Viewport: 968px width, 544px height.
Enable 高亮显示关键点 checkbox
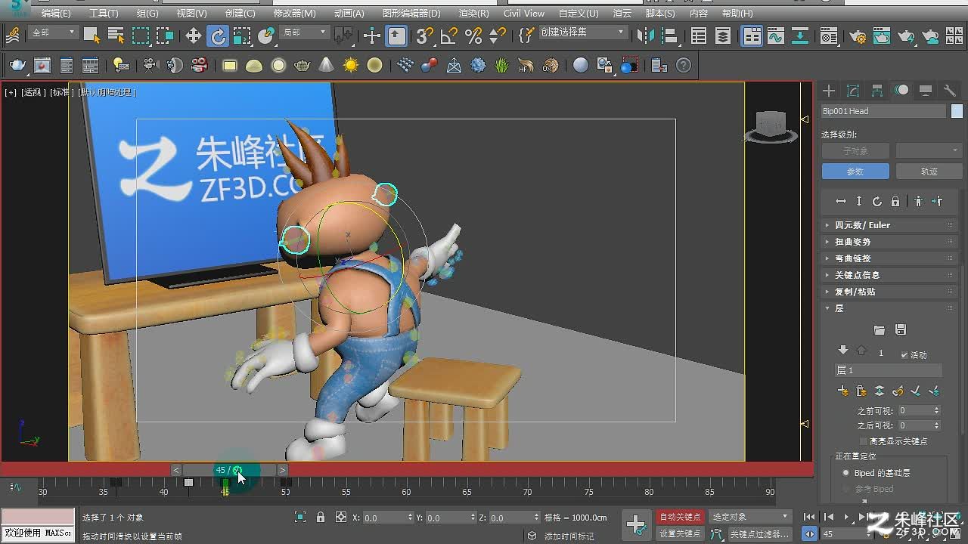point(864,441)
